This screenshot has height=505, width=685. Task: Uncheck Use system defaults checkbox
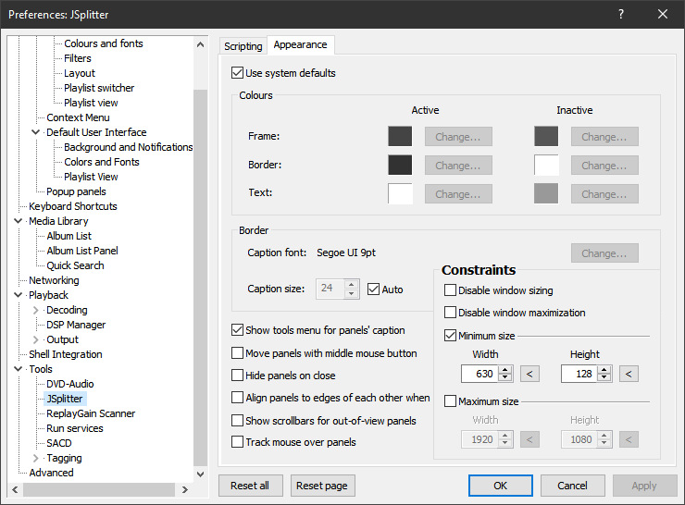237,73
